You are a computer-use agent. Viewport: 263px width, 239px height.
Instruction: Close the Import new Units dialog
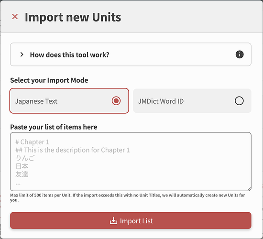[15, 17]
